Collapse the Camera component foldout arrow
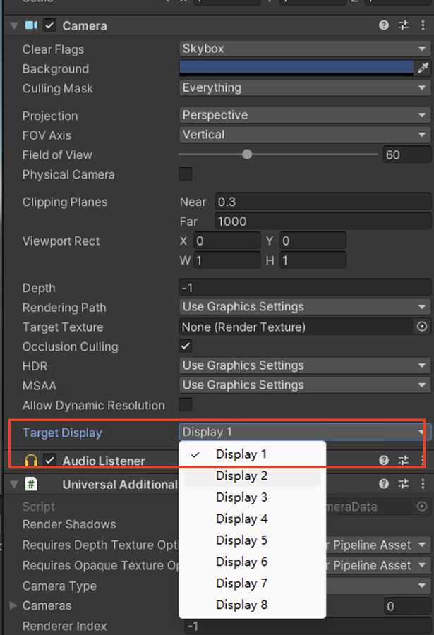The height and width of the screenshot is (635, 434). (13, 25)
